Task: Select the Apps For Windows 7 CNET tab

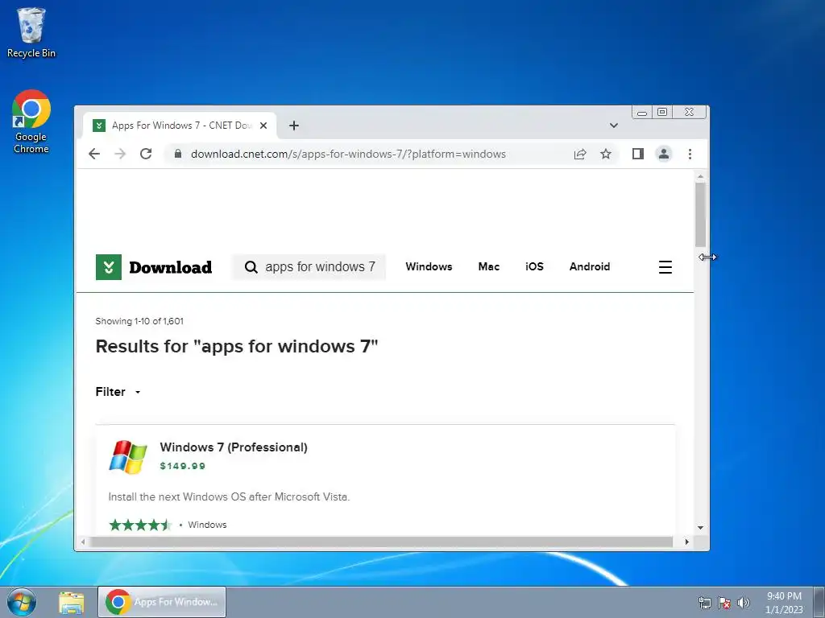Action: (180, 126)
